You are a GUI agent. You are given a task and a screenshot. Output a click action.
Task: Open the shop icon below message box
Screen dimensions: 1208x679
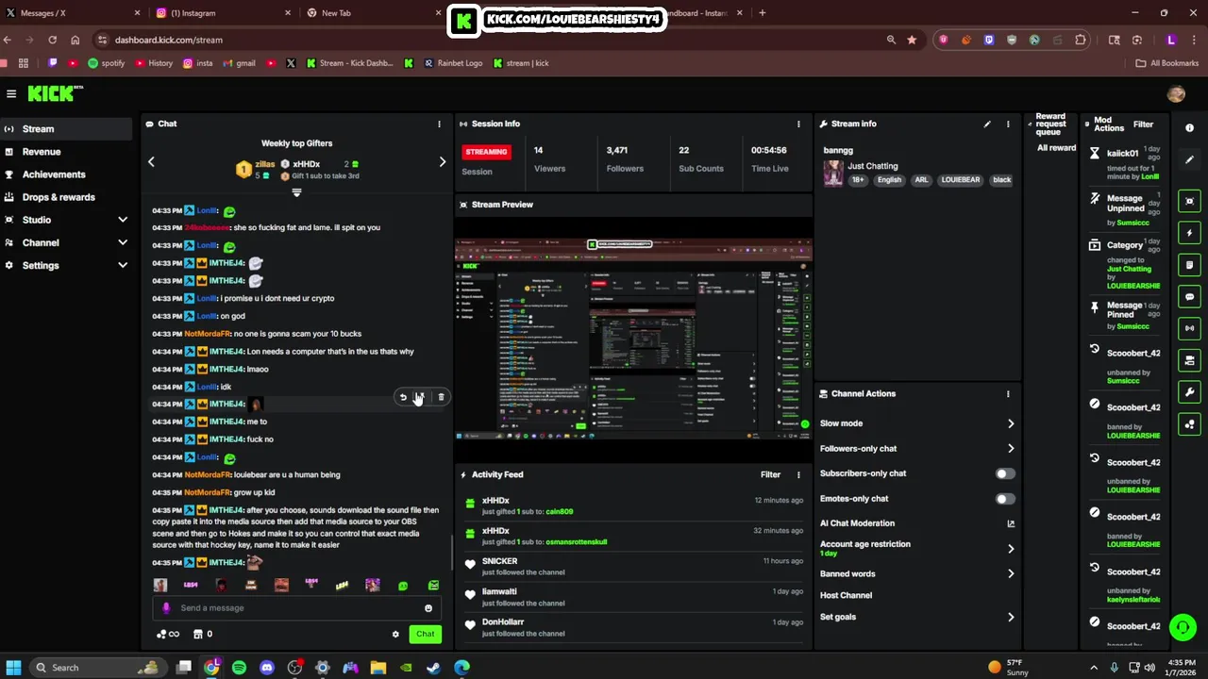(198, 635)
